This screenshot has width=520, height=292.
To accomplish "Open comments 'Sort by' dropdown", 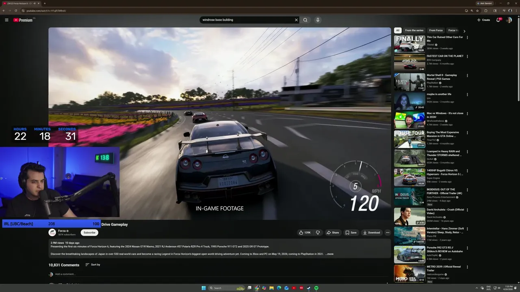I will coord(93,265).
